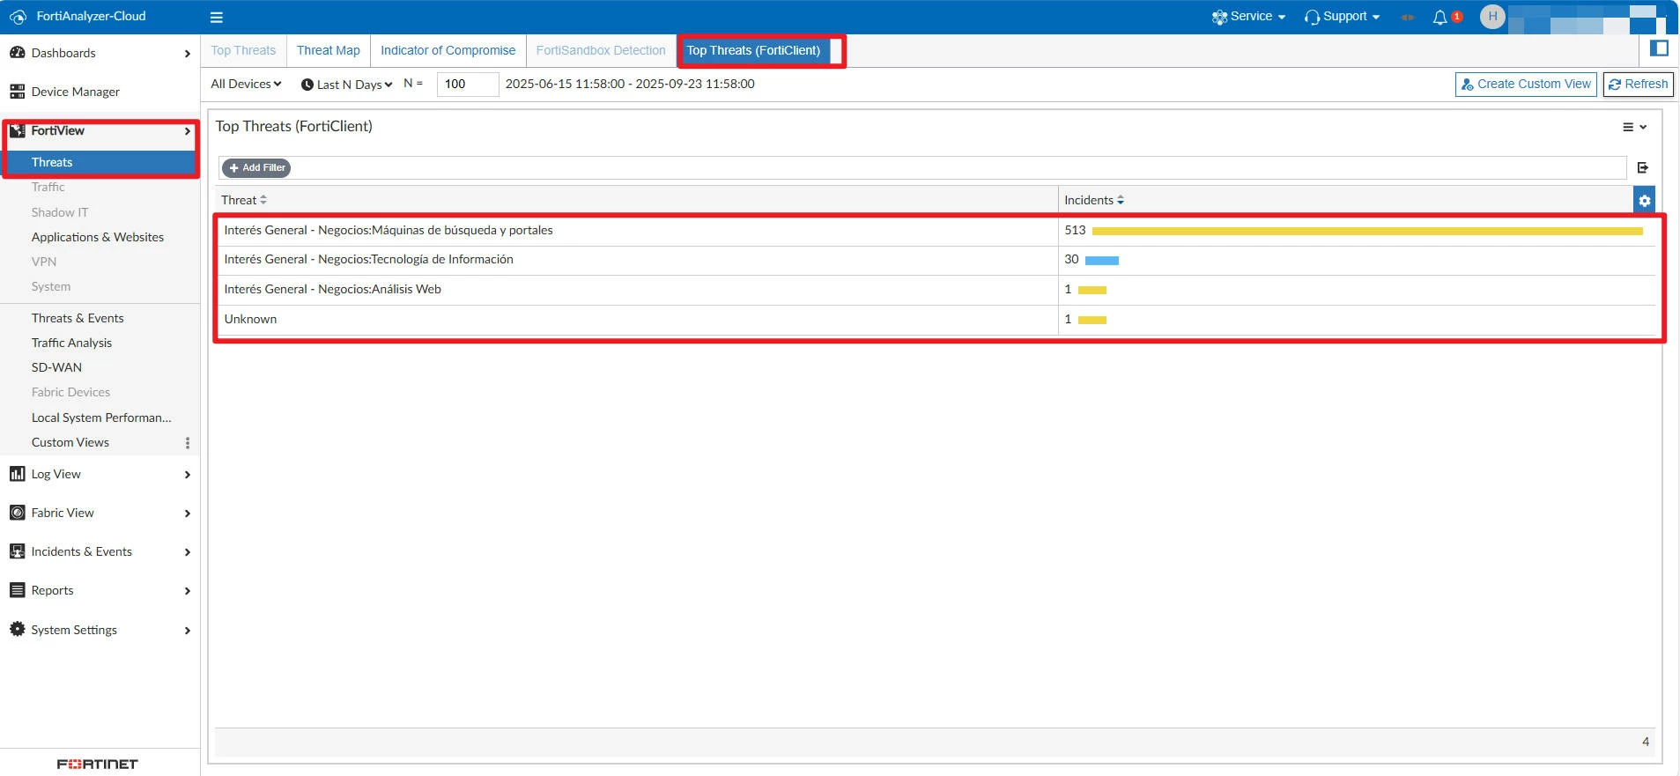Click the Refresh button

click(1639, 85)
